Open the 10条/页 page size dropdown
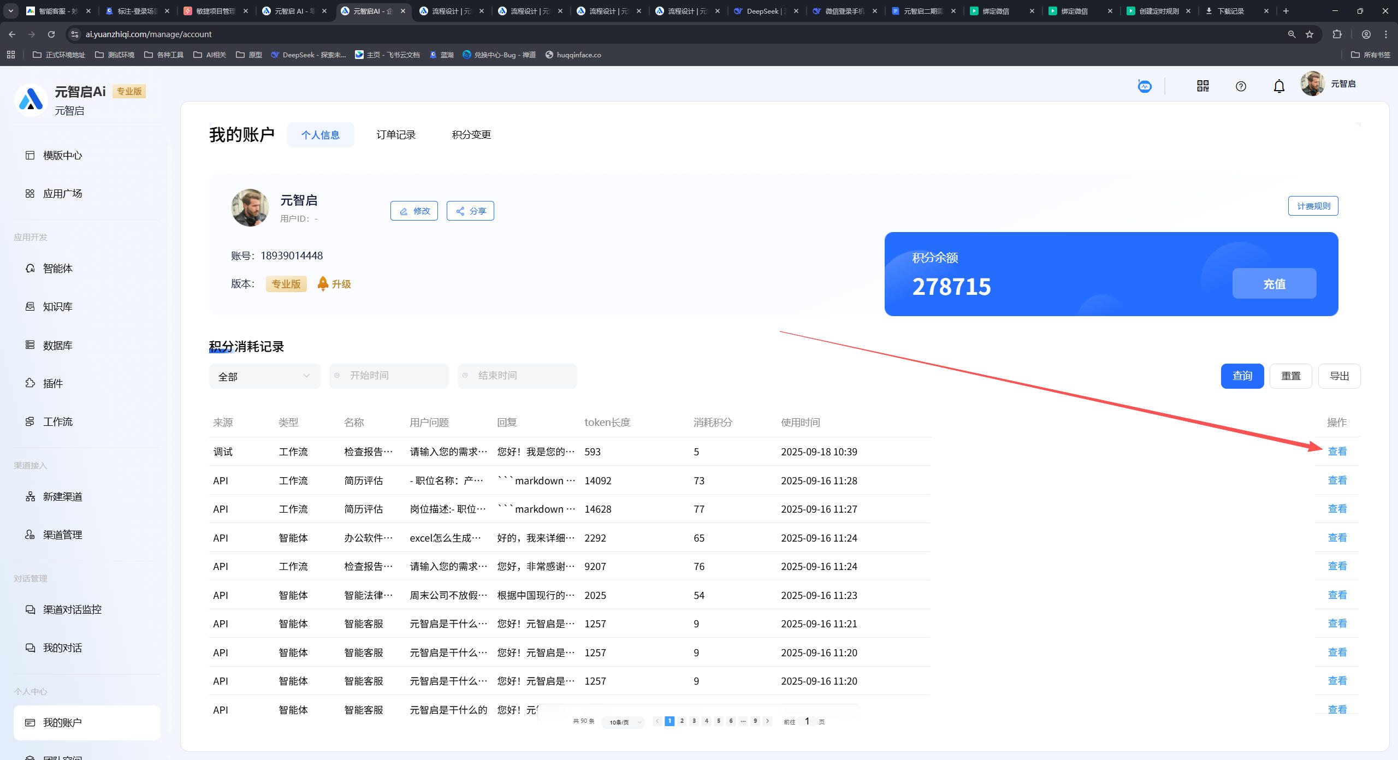Screen dimensions: 1398x760 point(624,722)
